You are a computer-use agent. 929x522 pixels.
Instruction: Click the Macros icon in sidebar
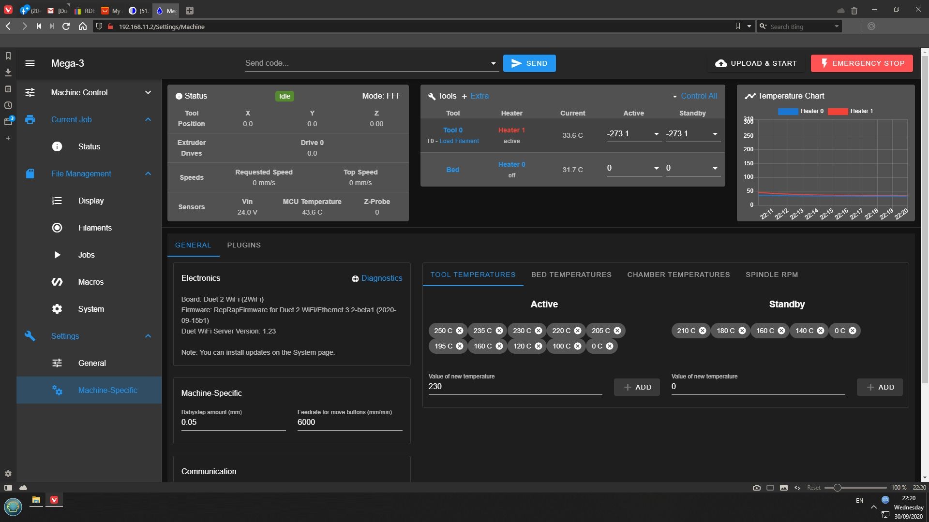[57, 282]
